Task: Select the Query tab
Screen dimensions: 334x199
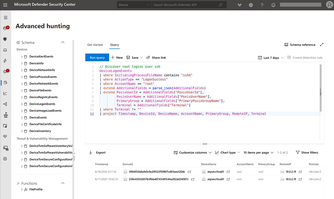Action: [115, 45]
